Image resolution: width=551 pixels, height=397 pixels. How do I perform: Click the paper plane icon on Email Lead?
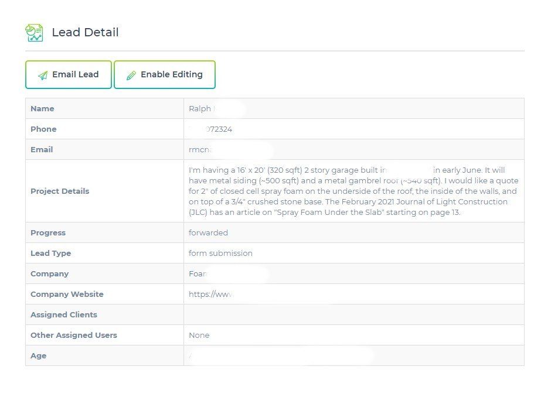(x=42, y=76)
